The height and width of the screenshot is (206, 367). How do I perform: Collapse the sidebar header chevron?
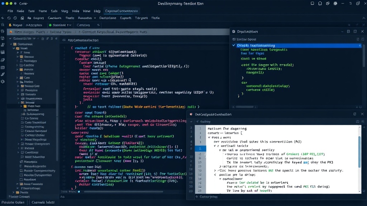point(10,39)
